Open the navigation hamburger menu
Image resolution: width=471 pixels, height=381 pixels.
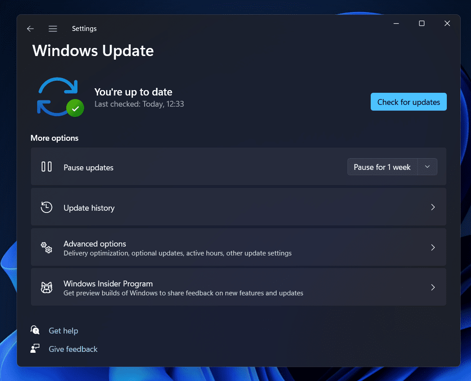(x=52, y=28)
